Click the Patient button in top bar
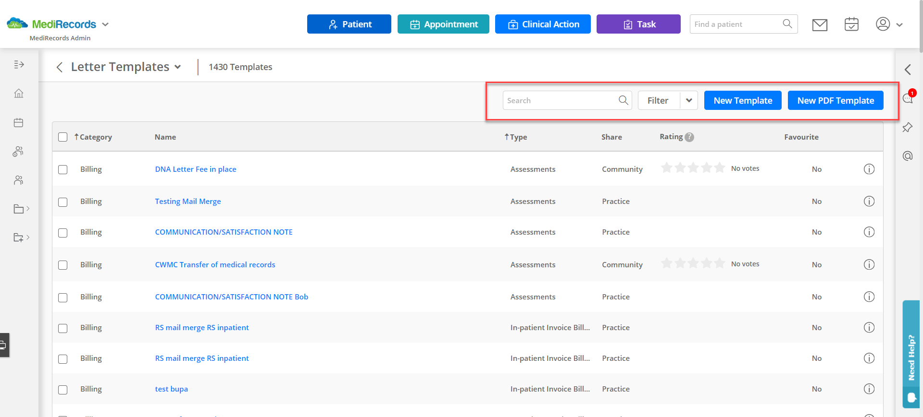The width and height of the screenshot is (923, 417). click(349, 24)
